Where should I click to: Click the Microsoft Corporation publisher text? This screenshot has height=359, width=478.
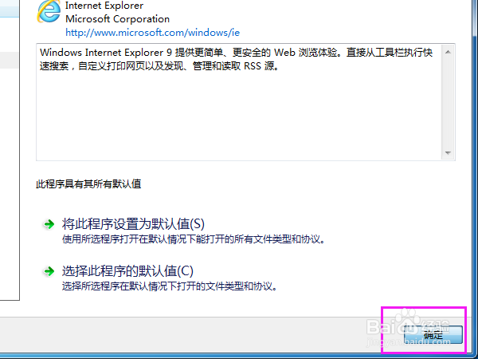117,19
